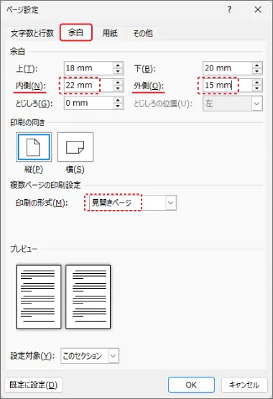Select landscape orientation 横 icon
Image resolution: width=273 pixels, height=399 pixels.
(75, 147)
